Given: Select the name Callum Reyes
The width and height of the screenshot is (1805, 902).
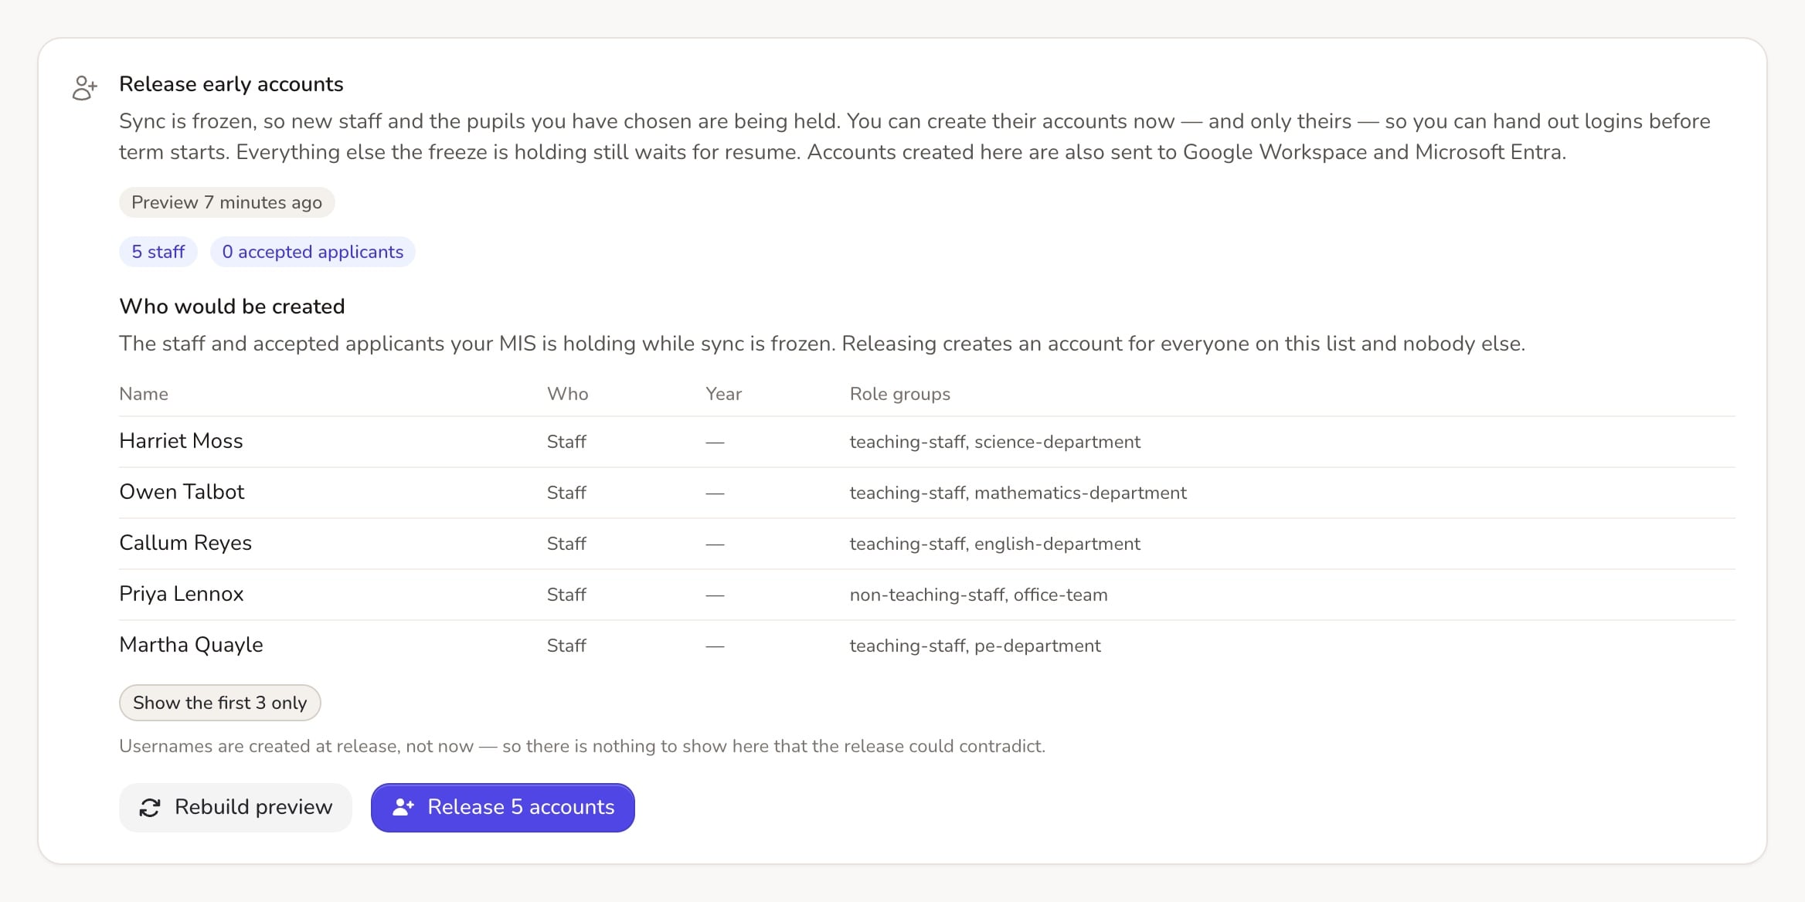Looking at the screenshot, I should tap(185, 543).
